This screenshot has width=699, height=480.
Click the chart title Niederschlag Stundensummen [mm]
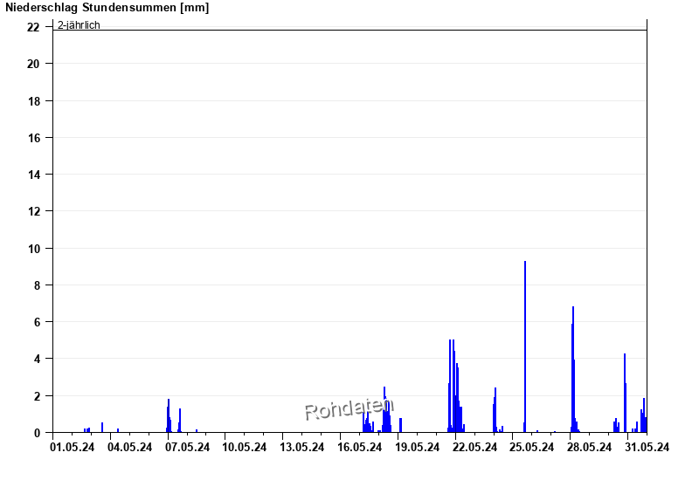[107, 8]
